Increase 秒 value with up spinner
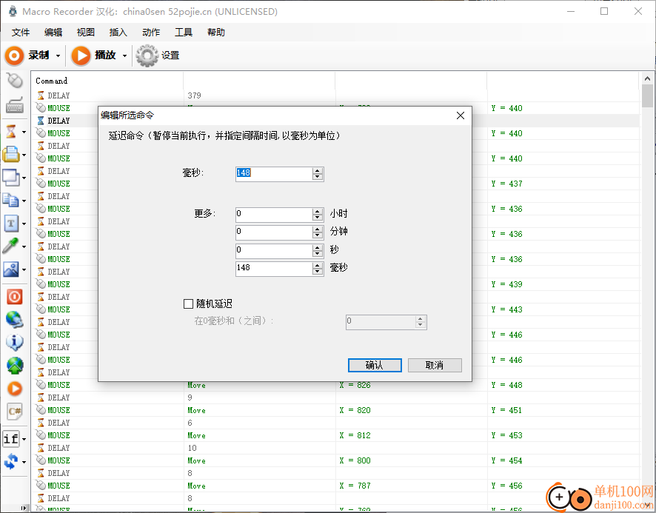656x513 pixels. 318,248
